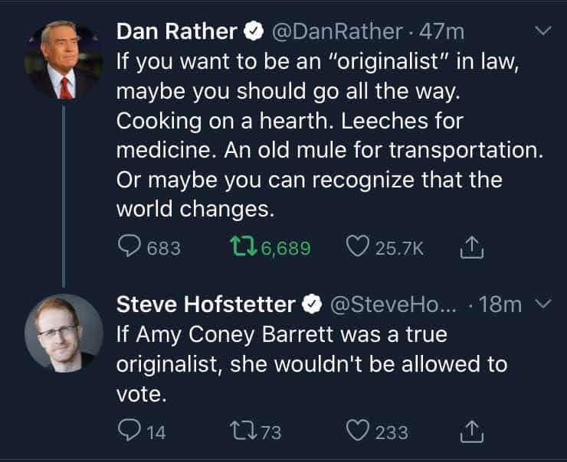
Task: Reply to Dan Rather's tweet
Action: coord(129,247)
